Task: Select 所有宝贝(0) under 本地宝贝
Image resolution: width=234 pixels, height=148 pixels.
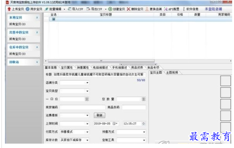Action: pyautogui.click(x=18, y=24)
